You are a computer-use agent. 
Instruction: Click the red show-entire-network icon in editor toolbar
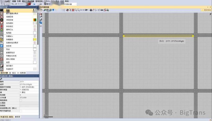[73, 10]
